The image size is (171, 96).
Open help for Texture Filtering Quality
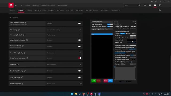[x=25, y=53]
